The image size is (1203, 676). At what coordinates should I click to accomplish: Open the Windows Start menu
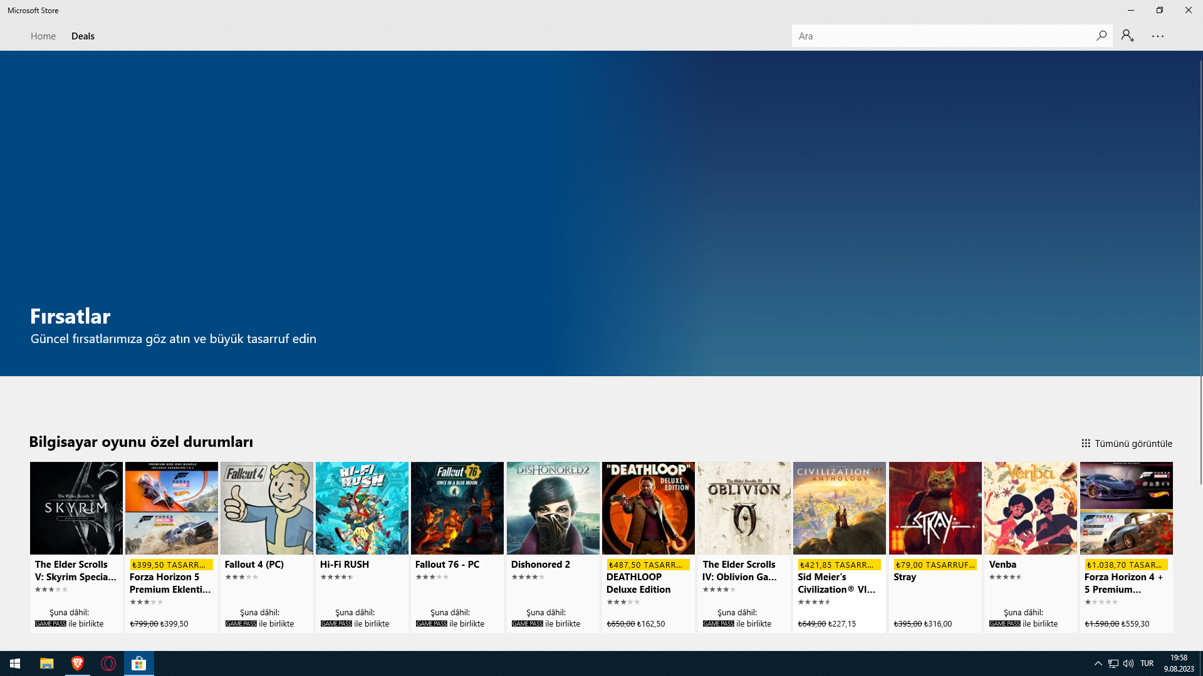tap(15, 663)
